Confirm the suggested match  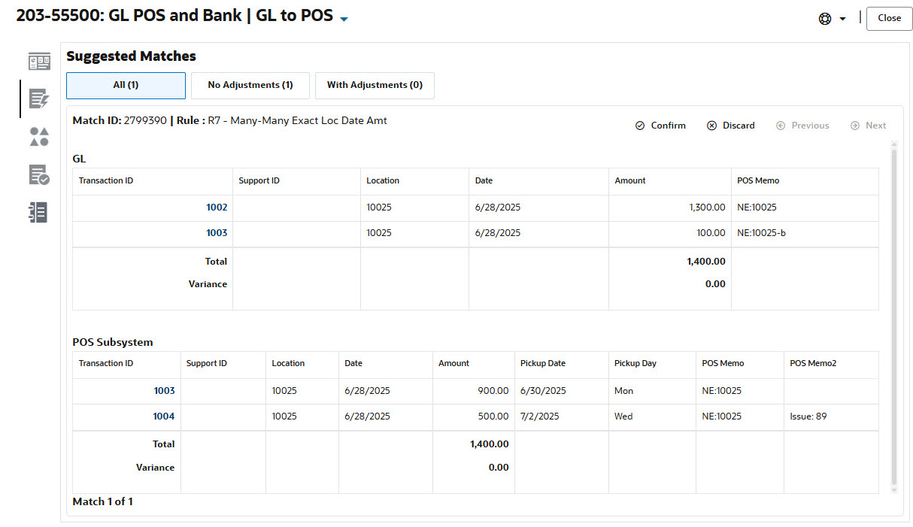[660, 126]
